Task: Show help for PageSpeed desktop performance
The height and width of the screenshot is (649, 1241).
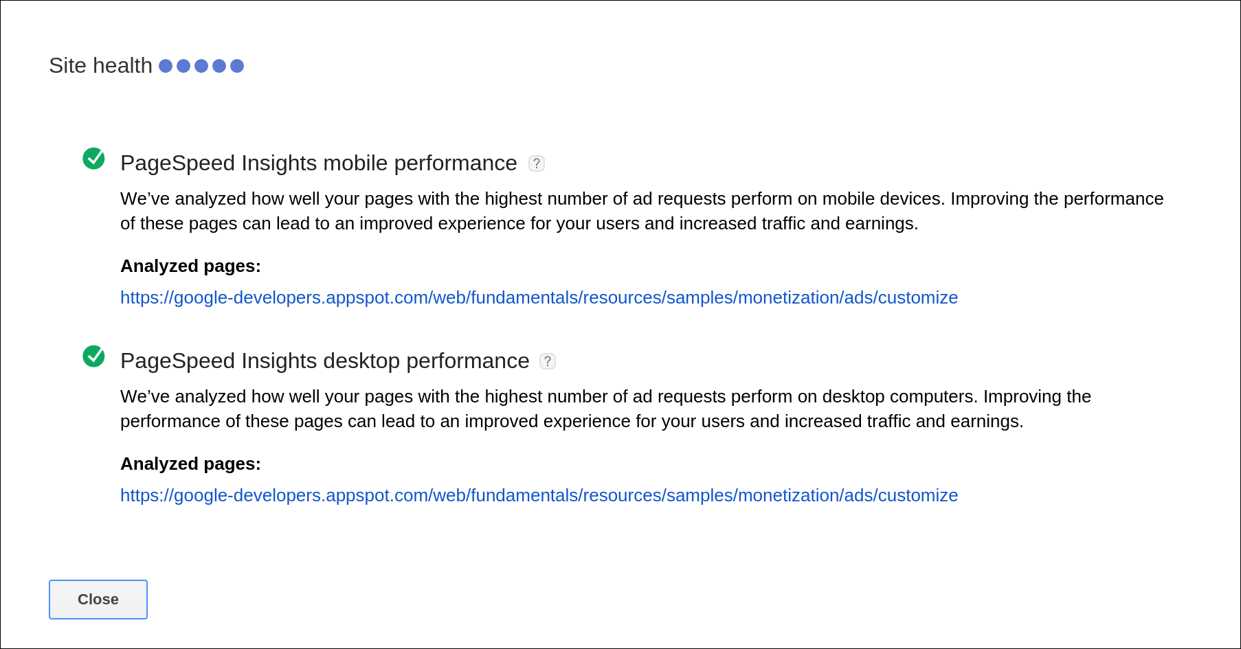Action: coord(548,361)
